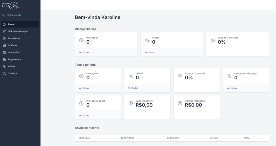
Task: Click the Pagamentos banknote icon
Action: coord(4,59)
